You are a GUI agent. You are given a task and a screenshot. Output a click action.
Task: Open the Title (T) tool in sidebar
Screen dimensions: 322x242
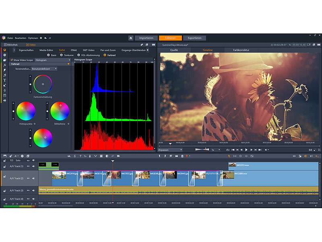[x=5, y=80]
